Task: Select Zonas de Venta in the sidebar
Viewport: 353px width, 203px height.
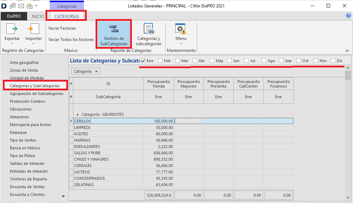Action: pyautogui.click(x=24, y=70)
